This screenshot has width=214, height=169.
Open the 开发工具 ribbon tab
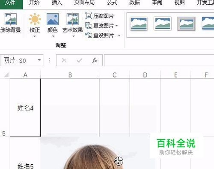tap(205, 3)
